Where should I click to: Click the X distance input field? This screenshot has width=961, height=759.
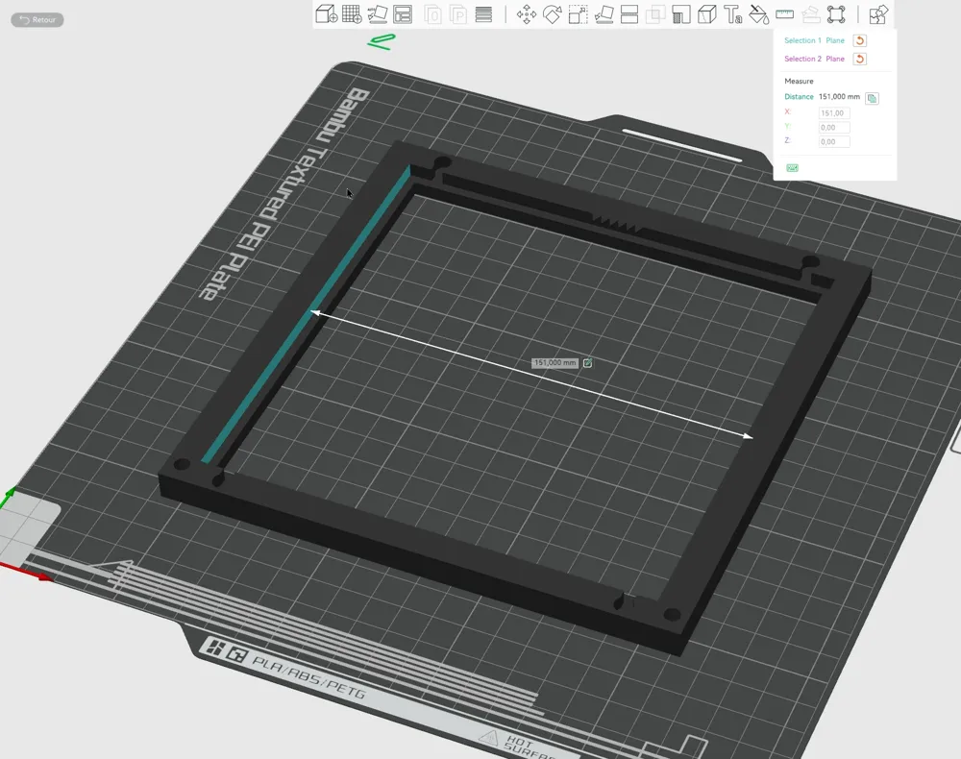tap(834, 113)
